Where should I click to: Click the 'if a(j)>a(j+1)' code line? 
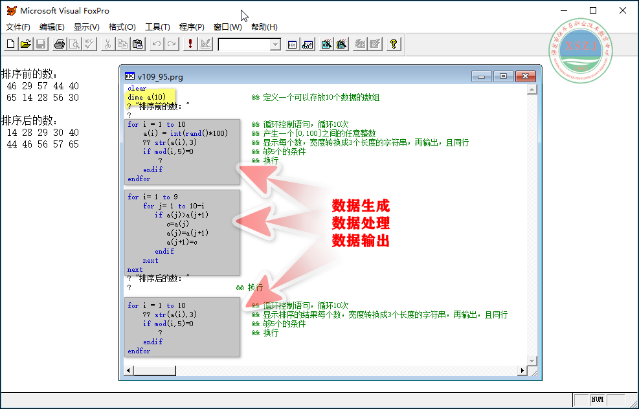coord(182,215)
